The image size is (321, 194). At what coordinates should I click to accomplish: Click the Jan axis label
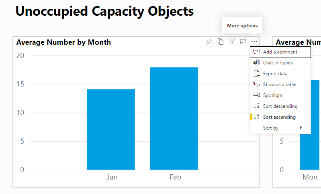click(112, 177)
